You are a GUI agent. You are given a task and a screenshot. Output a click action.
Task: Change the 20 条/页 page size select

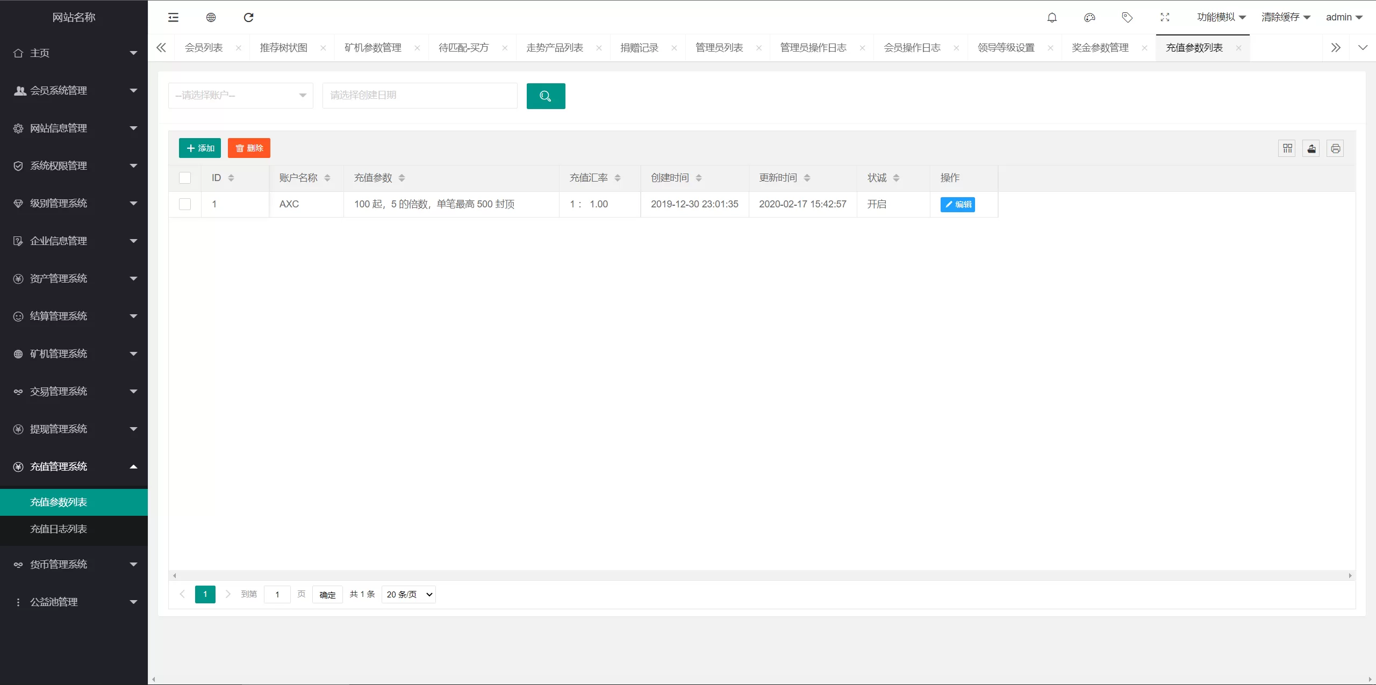[x=408, y=594]
